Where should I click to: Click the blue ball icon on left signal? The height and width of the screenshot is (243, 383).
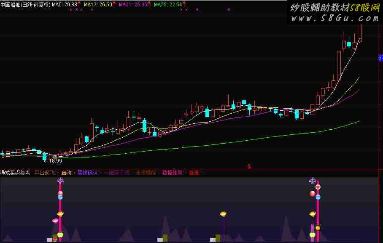[60, 197]
